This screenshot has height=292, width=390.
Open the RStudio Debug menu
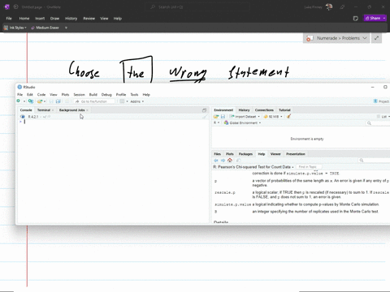106,95
